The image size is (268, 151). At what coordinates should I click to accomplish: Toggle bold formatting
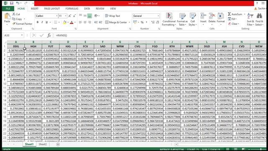tap(38, 22)
